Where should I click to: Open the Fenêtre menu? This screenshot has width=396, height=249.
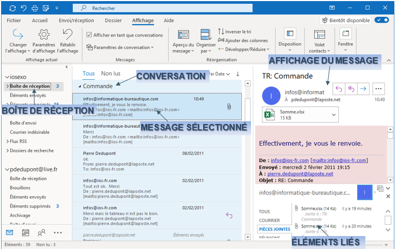tap(345, 40)
